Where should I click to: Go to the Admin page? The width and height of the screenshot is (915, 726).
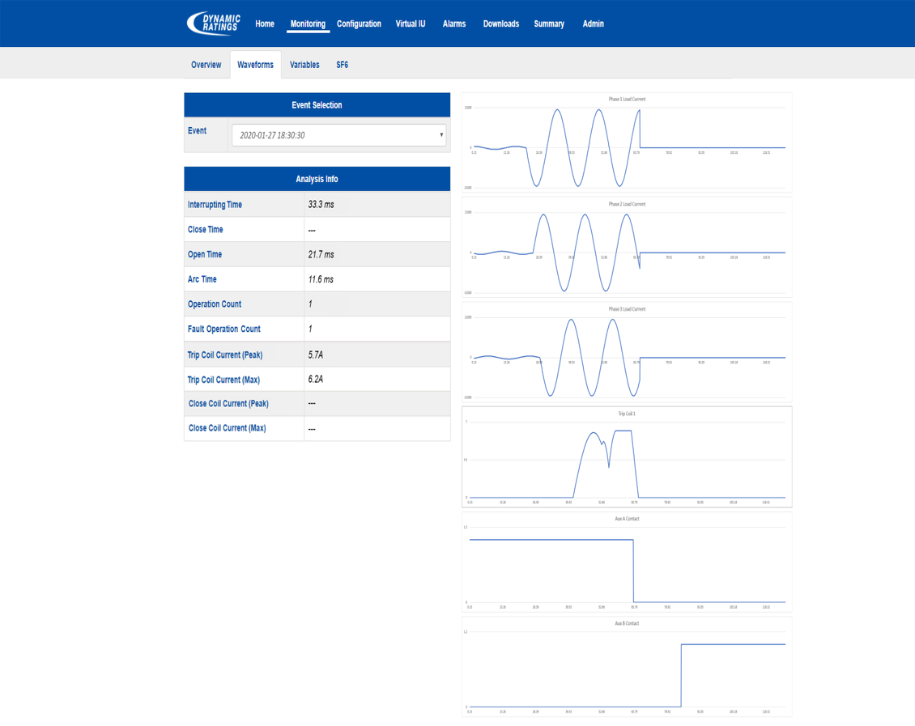click(593, 23)
